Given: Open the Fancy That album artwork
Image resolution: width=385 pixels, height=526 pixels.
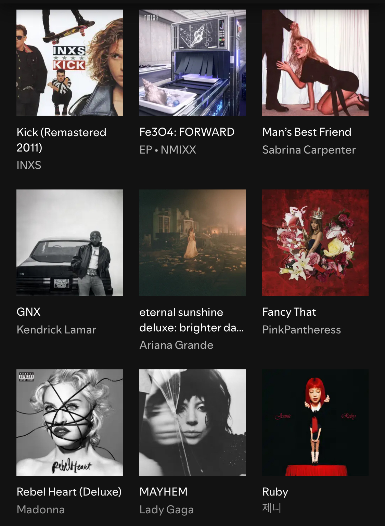Looking at the screenshot, I should click(x=315, y=242).
